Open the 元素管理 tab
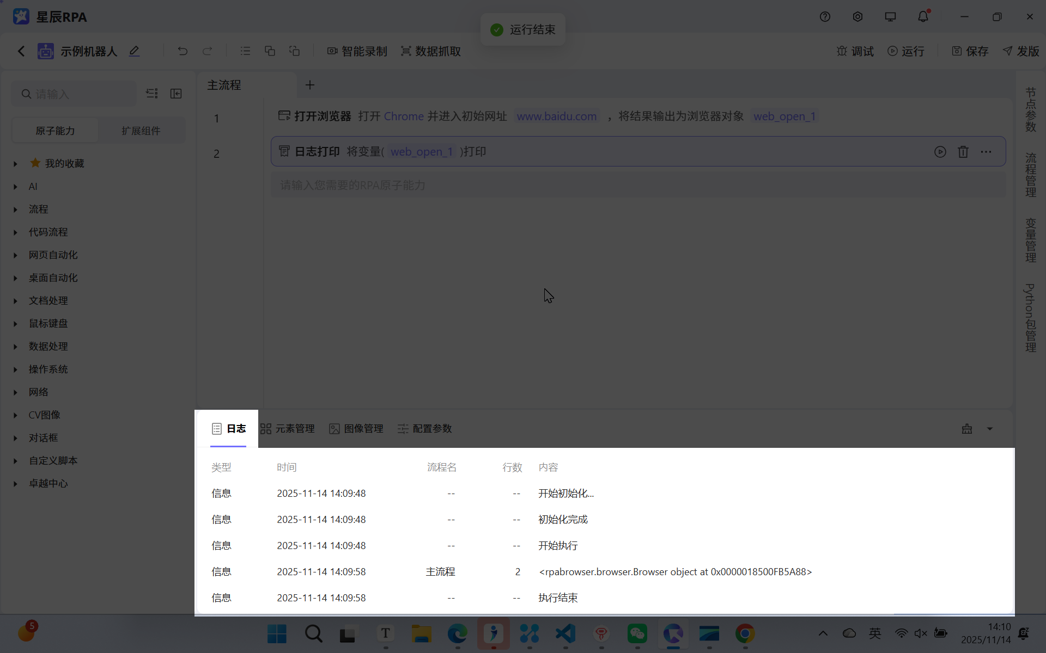 point(288,429)
